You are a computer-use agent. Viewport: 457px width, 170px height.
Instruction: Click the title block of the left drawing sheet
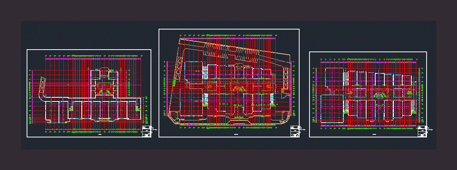(x=146, y=131)
